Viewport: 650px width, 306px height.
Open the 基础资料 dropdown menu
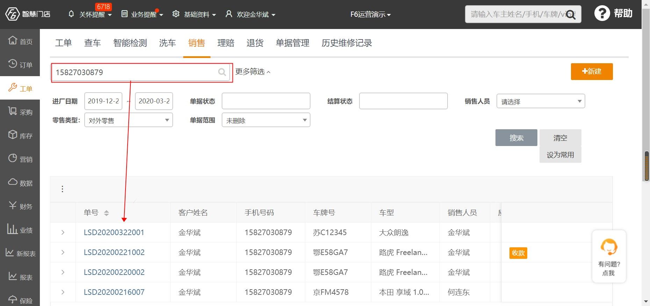coord(200,14)
